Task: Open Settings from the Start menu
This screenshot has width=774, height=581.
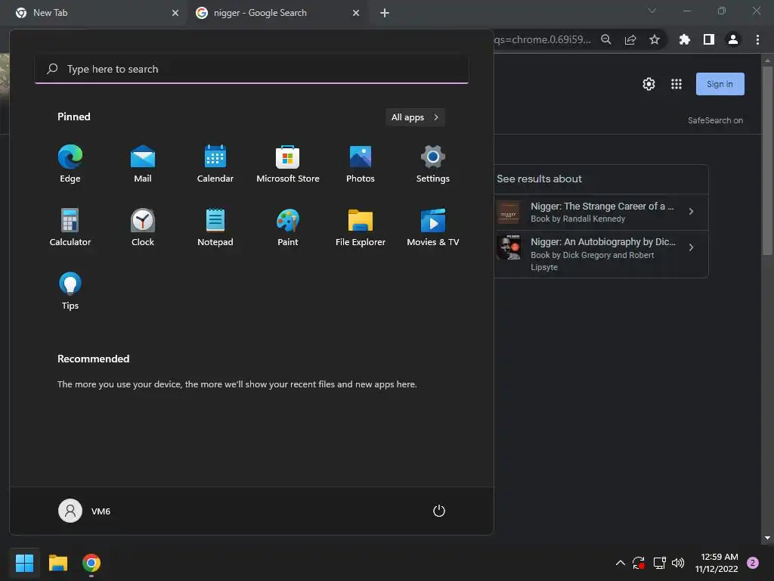Action: [x=433, y=164]
